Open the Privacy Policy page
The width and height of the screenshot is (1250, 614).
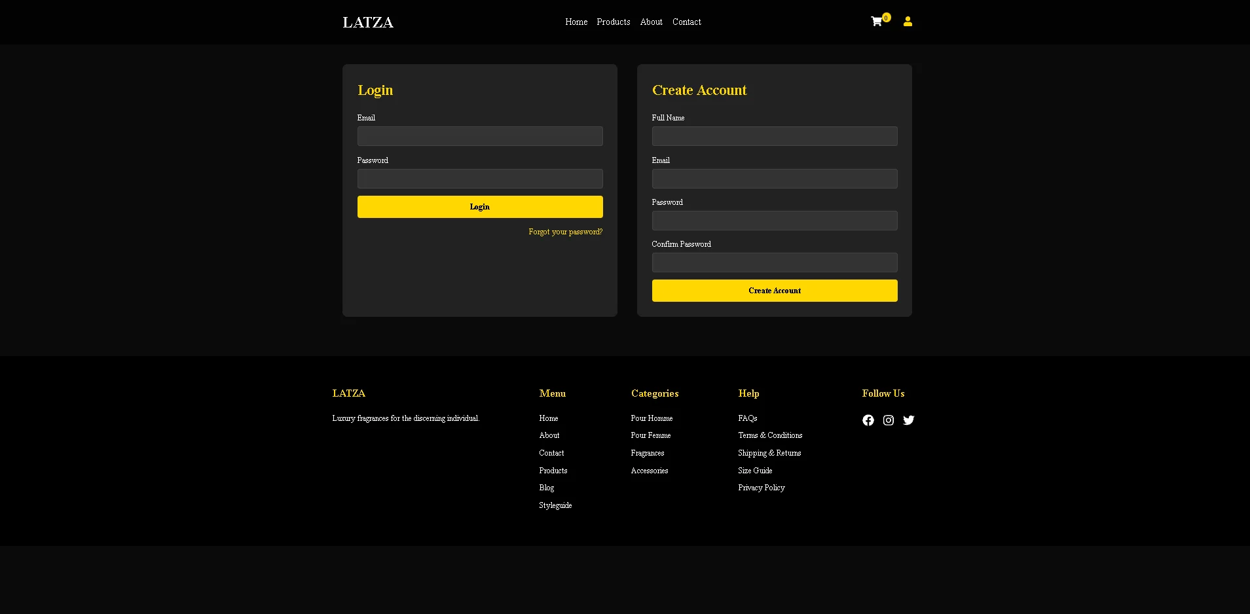761,487
